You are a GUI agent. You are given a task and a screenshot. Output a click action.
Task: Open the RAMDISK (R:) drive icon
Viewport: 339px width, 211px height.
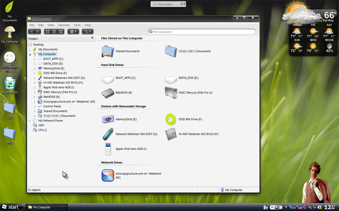click(108, 92)
